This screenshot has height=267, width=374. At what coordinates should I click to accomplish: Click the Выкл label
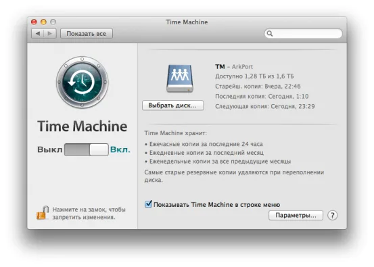tap(49, 149)
